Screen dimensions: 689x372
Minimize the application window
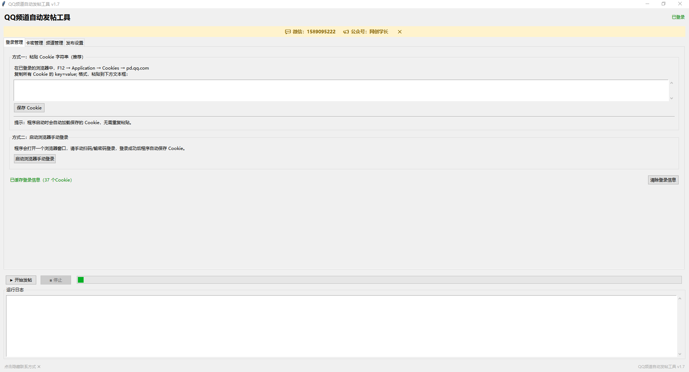point(647,4)
